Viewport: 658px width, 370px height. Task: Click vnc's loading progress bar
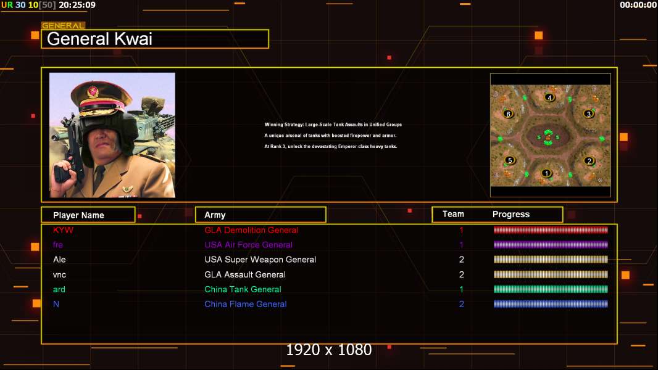tap(551, 274)
